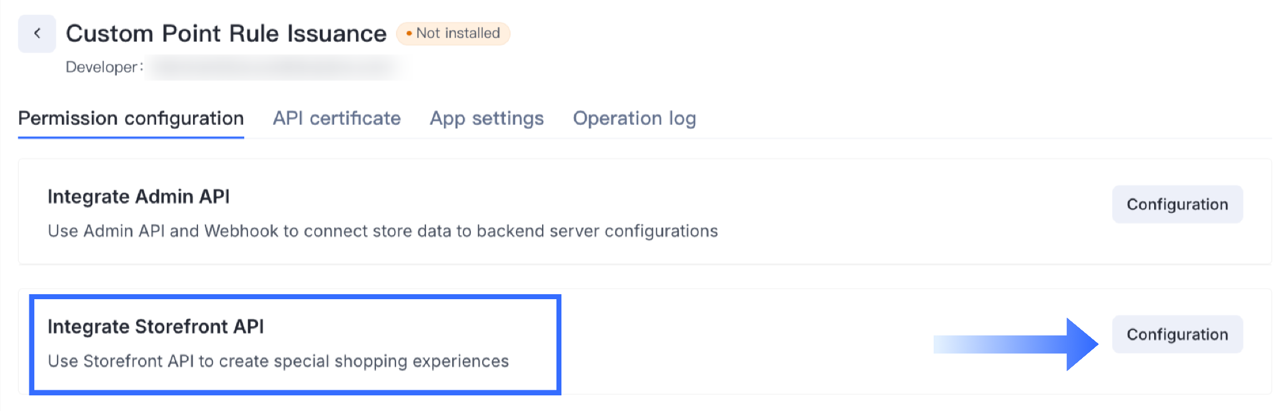Click the Not installed status badge
Screen dimensions: 1279x411
tap(453, 33)
